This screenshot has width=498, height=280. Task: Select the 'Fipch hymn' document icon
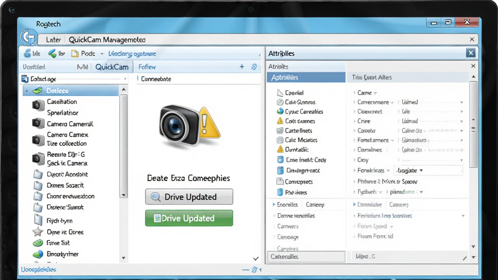click(x=38, y=220)
